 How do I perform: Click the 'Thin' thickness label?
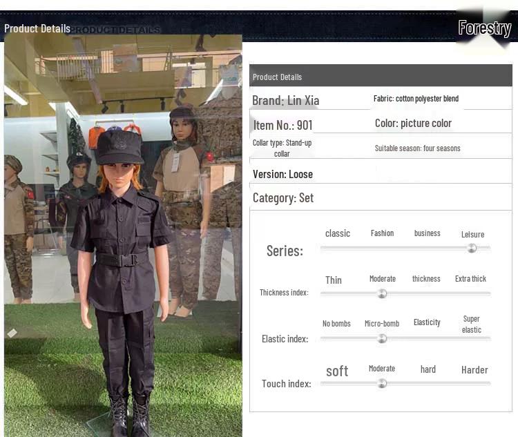click(334, 280)
